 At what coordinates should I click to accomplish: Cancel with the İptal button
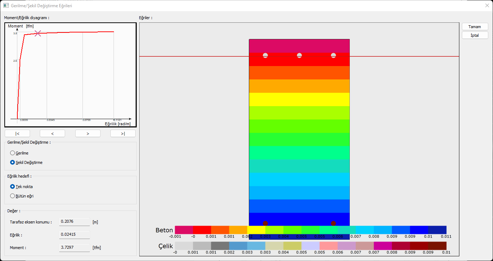pos(475,35)
